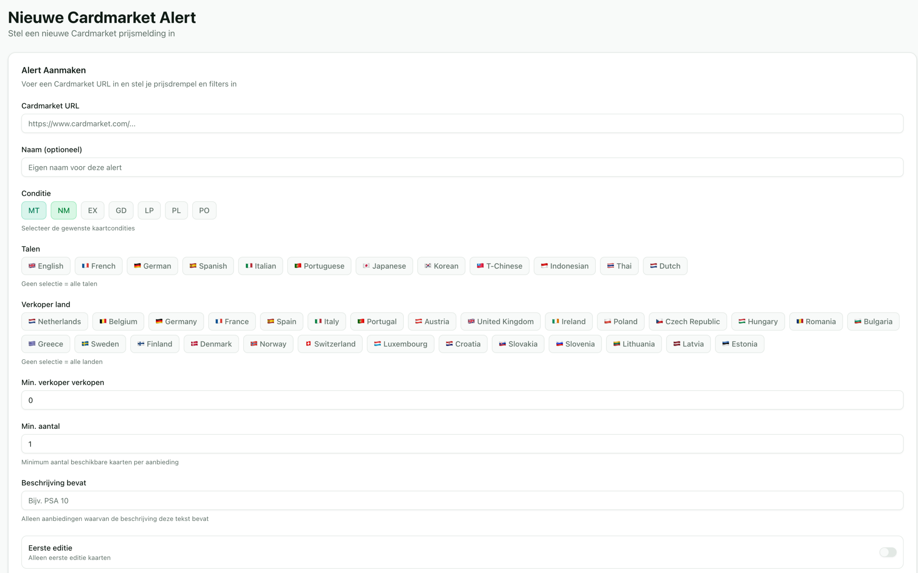Click the Min. aantal number field
Viewport: 918px width, 573px height.
pyautogui.click(x=462, y=444)
